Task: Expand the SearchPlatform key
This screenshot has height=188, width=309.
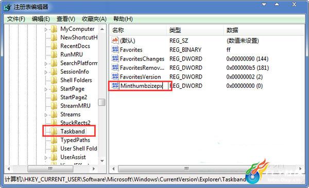Action: point(46,64)
